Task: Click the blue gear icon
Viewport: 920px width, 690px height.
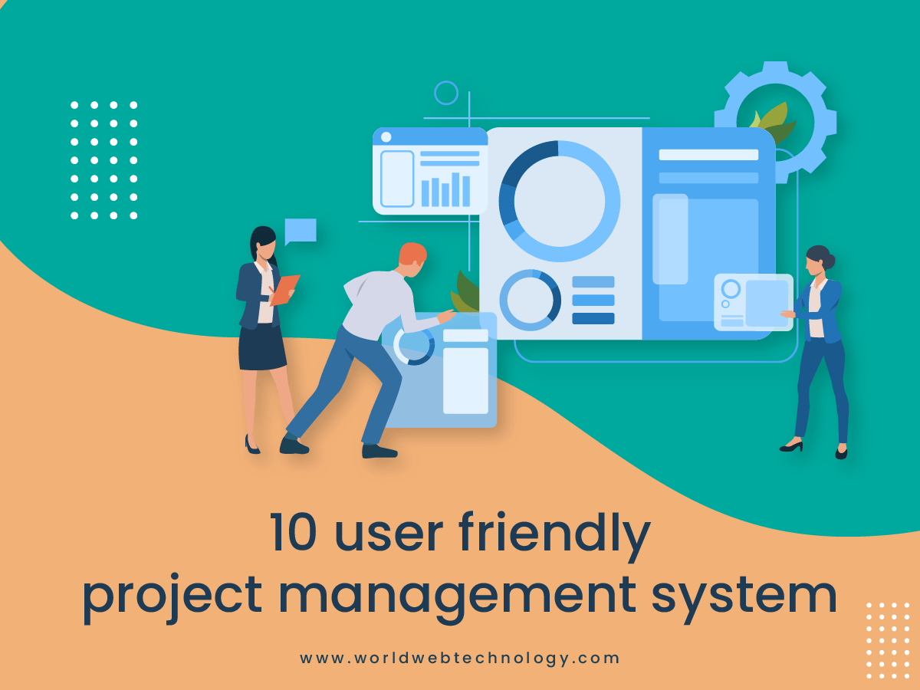Action: tap(776, 123)
